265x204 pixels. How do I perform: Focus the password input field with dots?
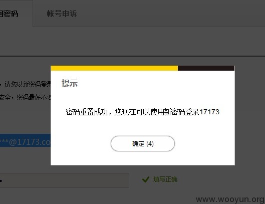coord(65,180)
